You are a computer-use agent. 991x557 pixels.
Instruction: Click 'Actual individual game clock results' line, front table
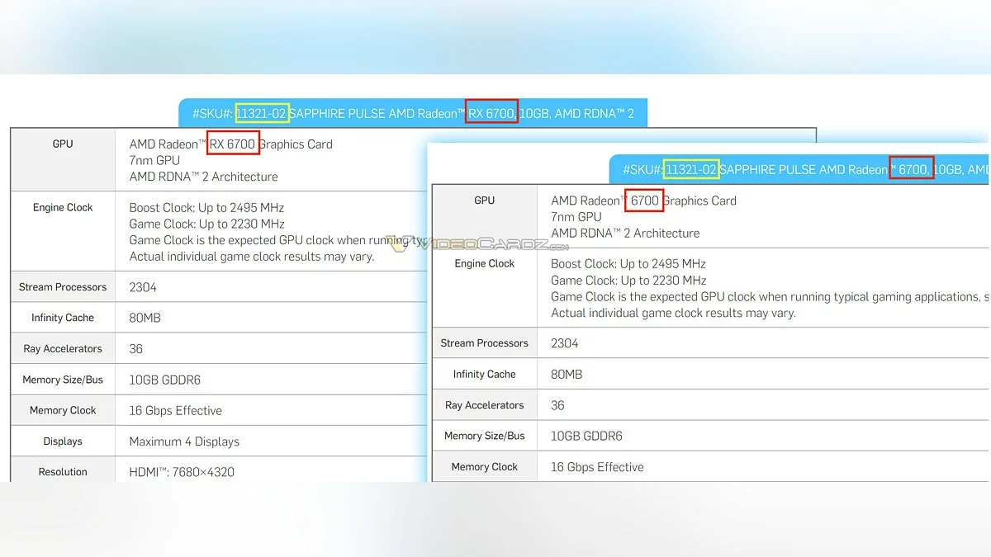coord(673,313)
